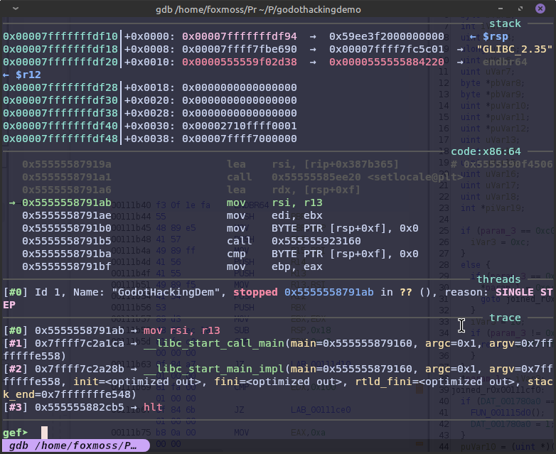Select the gdb /home/foxmoss tab label

click(x=75, y=445)
